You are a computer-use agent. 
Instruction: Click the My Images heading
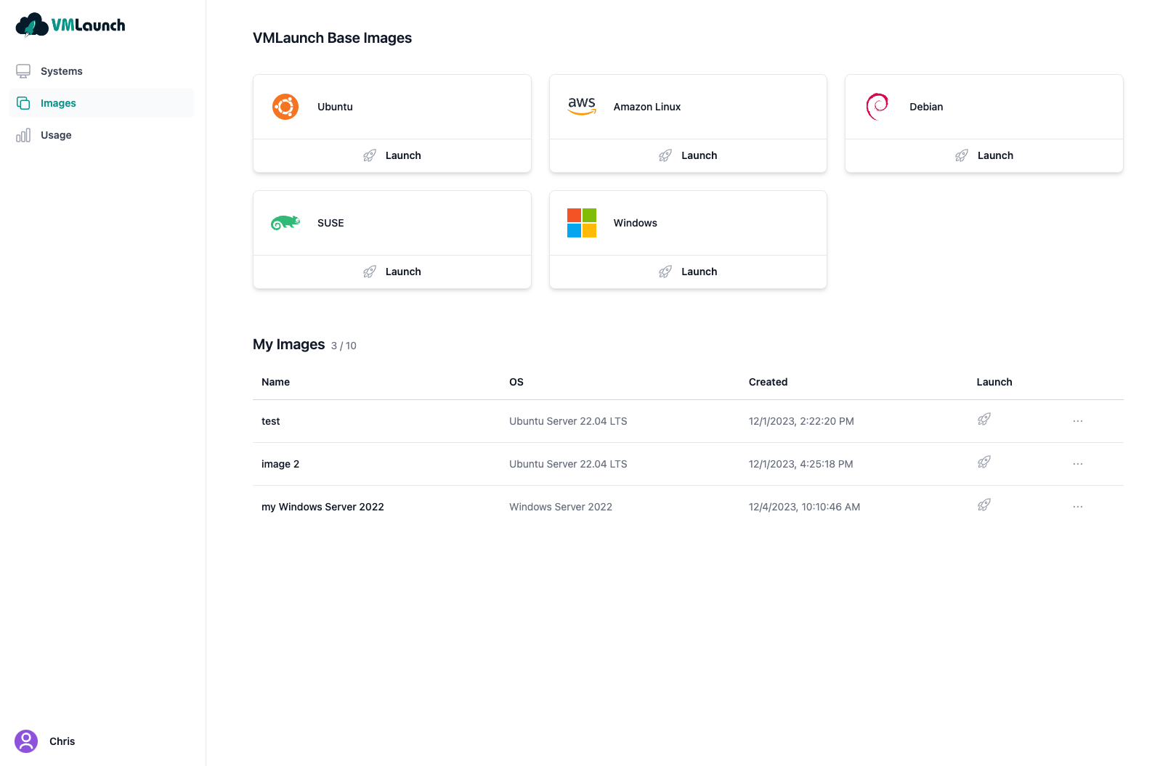pos(289,344)
